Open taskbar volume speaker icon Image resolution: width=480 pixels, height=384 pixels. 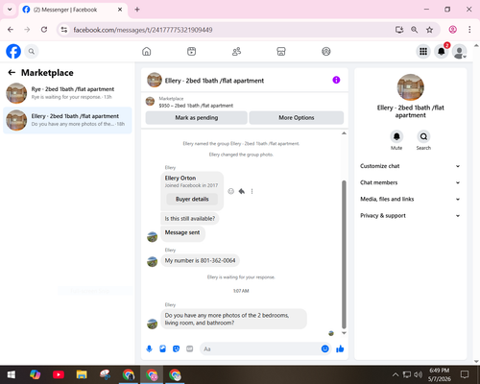click(418, 374)
